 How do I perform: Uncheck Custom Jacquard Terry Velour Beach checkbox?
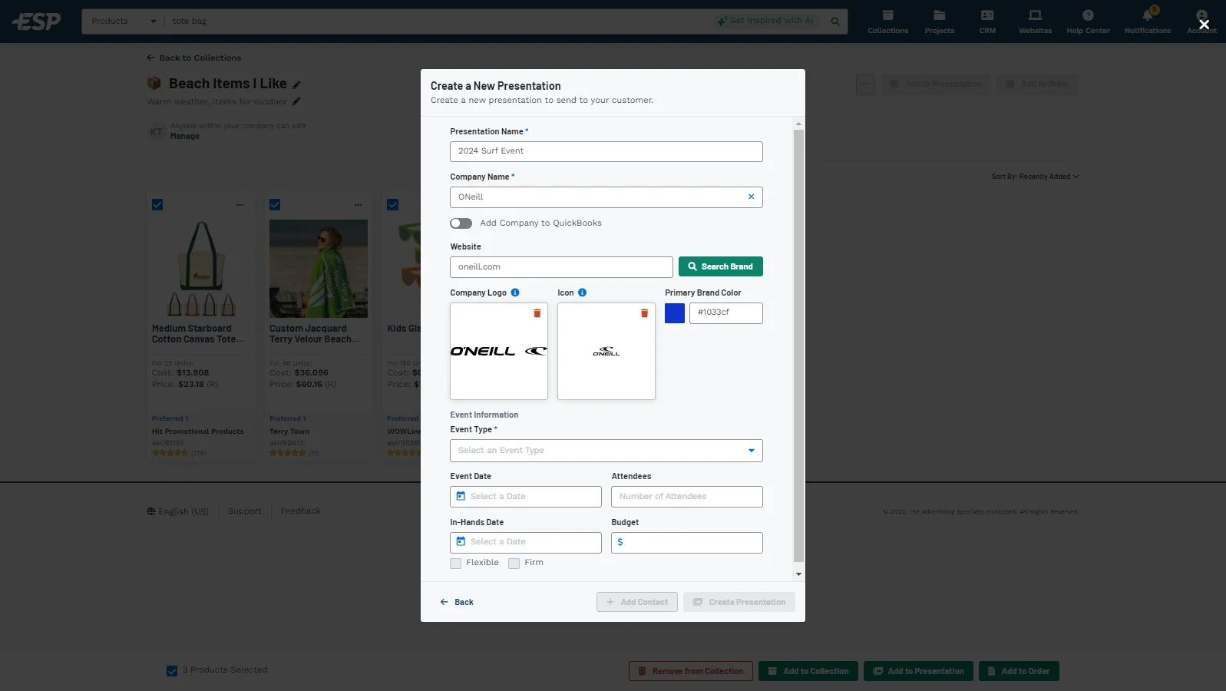pyautogui.click(x=275, y=205)
